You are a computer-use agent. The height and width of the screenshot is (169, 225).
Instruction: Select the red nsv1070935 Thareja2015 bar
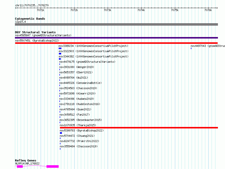click(139, 128)
